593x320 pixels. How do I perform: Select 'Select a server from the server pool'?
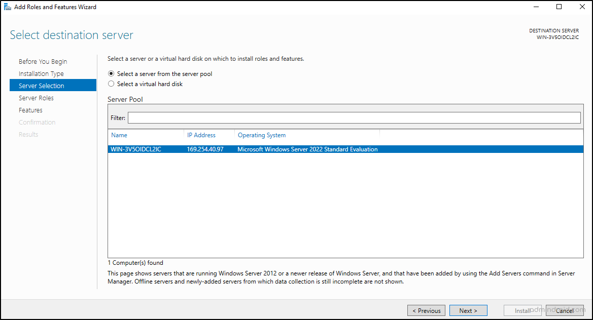(111, 73)
